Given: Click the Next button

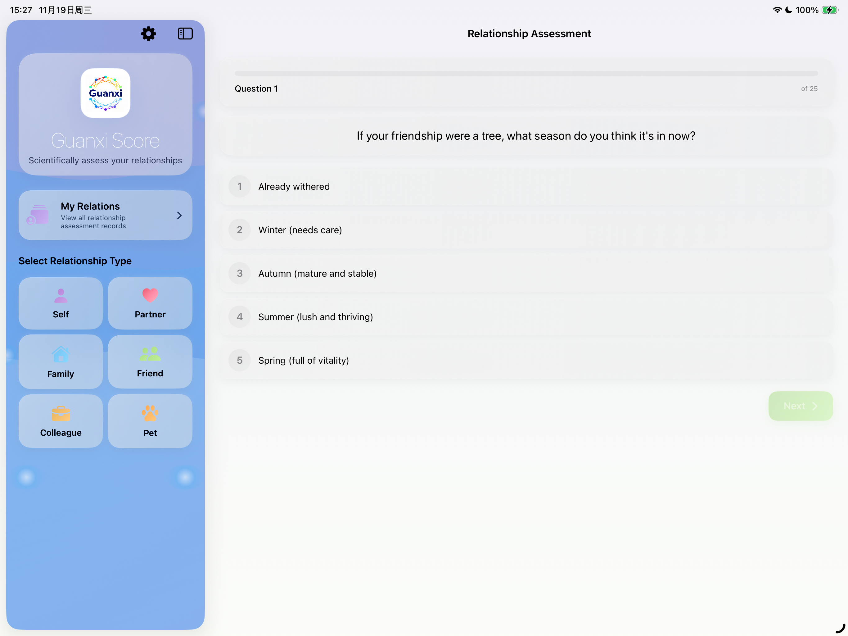Looking at the screenshot, I should click(801, 406).
